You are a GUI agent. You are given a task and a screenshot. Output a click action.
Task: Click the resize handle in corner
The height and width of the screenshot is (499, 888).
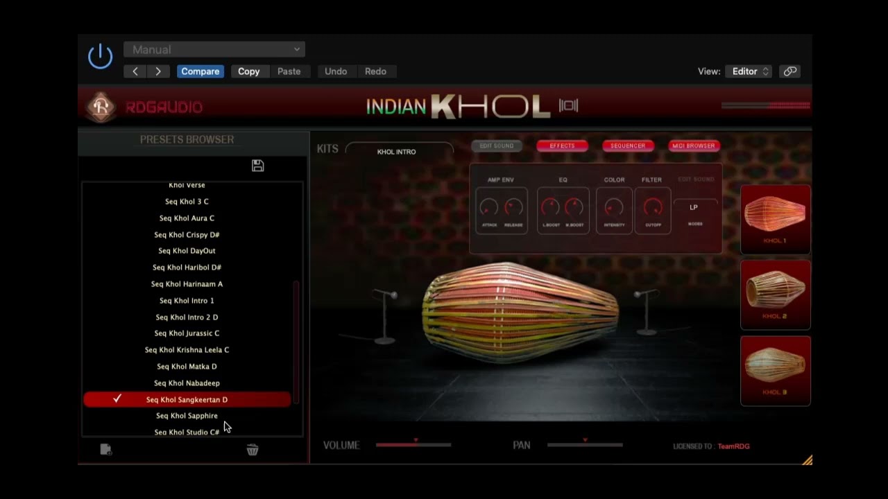[807, 460]
